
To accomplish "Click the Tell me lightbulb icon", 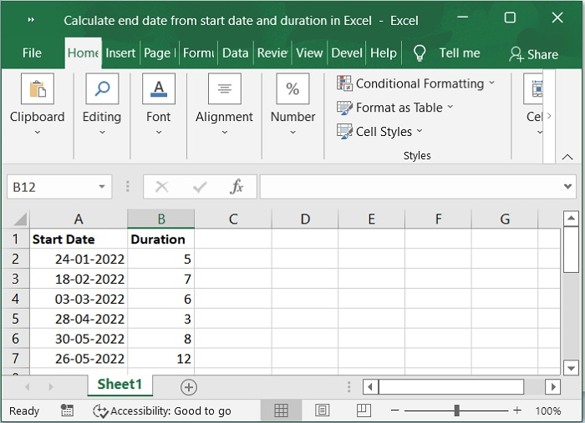I will point(420,53).
